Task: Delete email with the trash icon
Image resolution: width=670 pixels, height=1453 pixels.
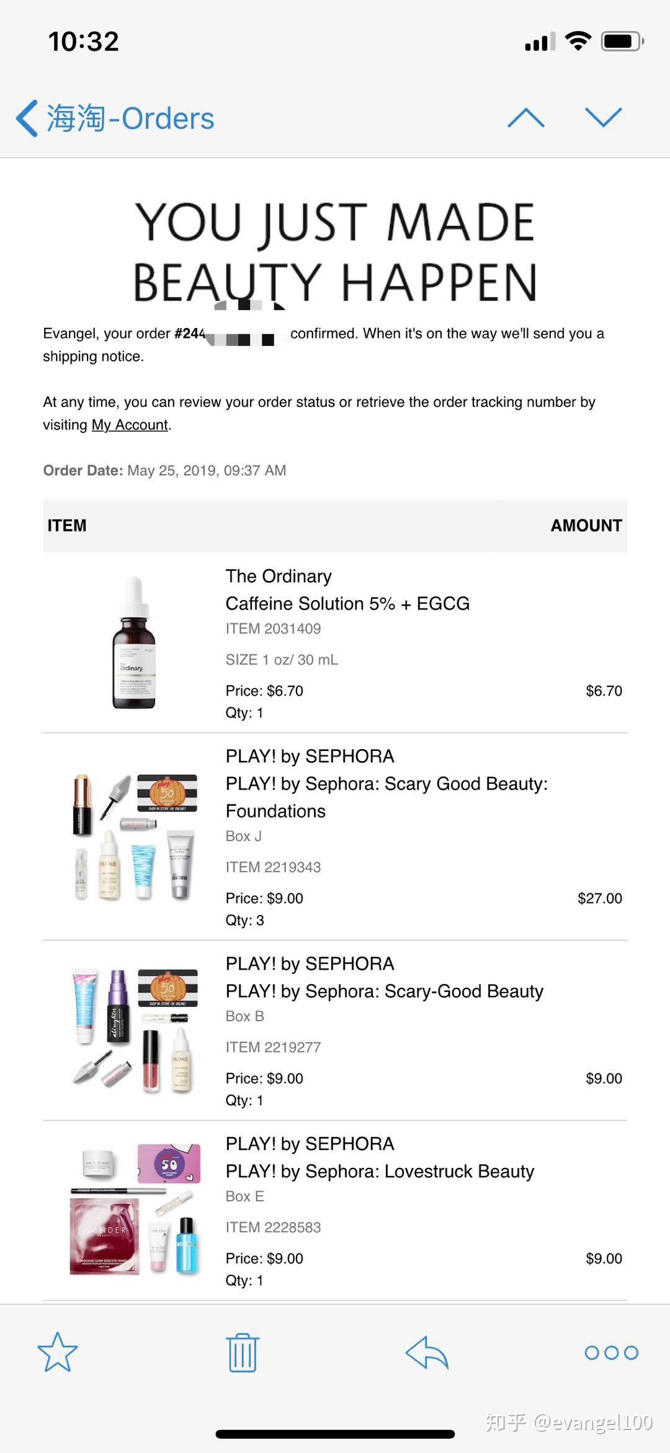Action: [x=243, y=1352]
